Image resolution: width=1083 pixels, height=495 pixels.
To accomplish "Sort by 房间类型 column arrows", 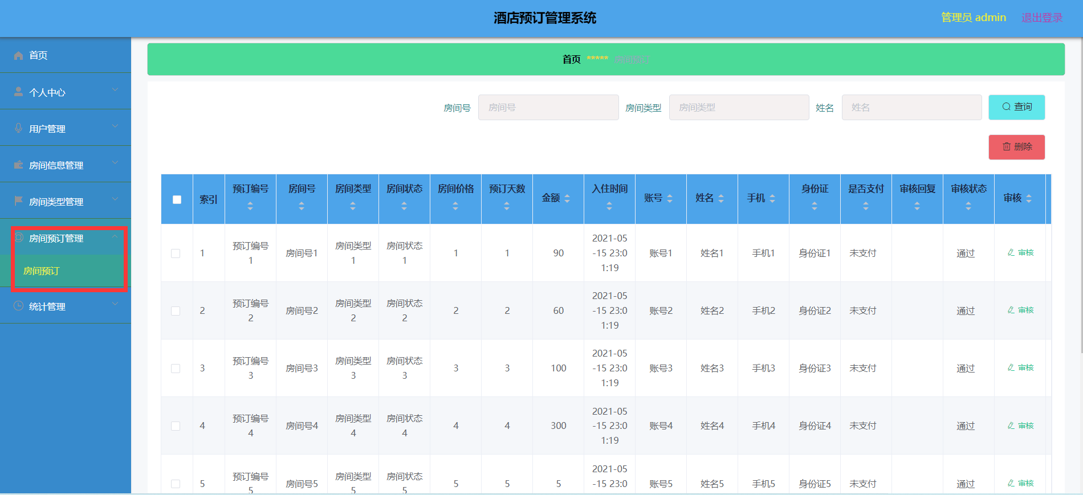I will [353, 206].
